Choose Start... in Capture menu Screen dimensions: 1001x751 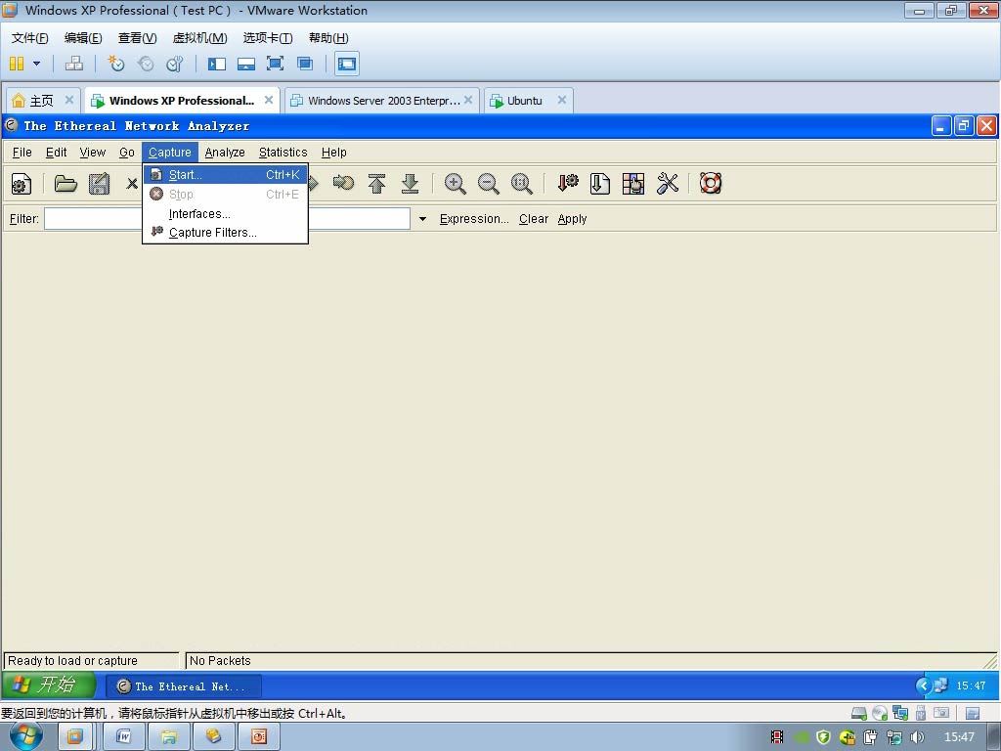pyautogui.click(x=226, y=174)
